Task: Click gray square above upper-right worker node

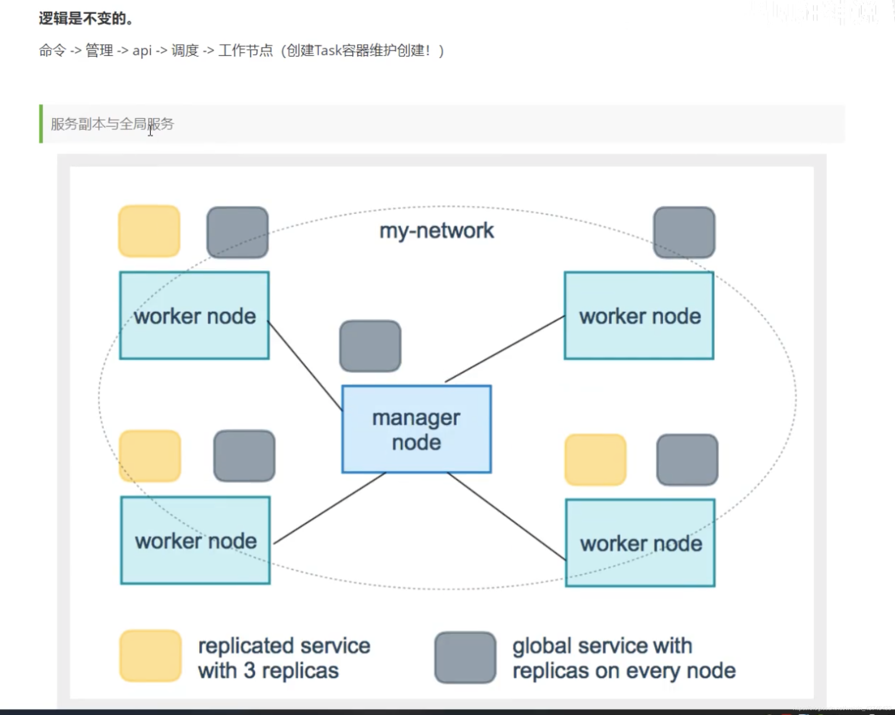Action: coord(684,232)
